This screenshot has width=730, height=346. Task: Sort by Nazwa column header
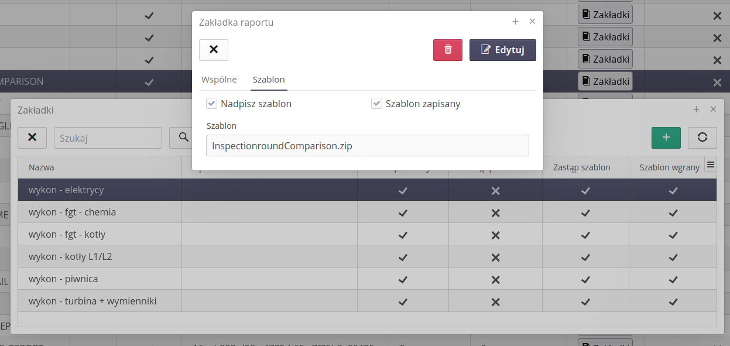[42, 167]
